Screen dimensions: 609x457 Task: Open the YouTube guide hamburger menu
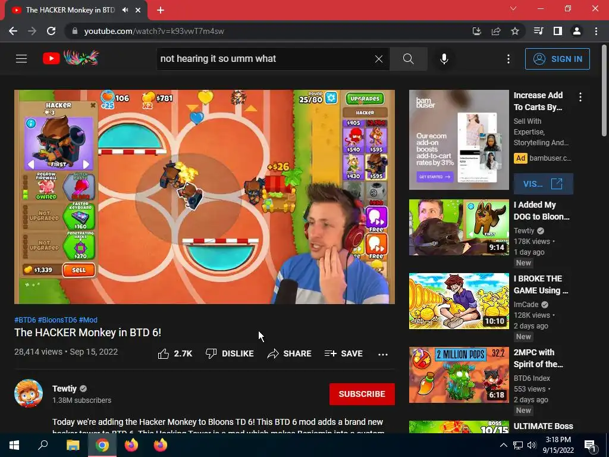21,59
